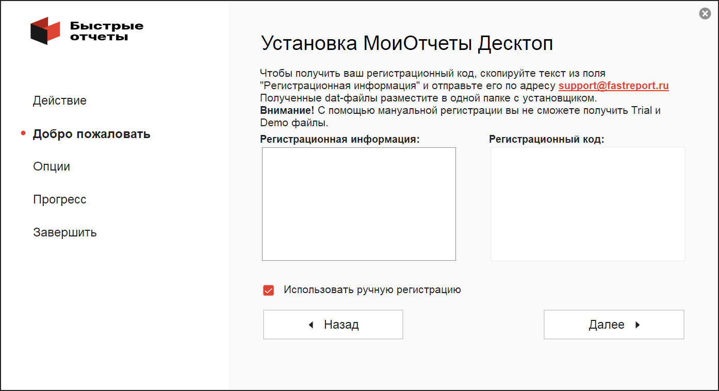Screen dimensions: 719x391
Task: Click the left arrow icon on Назад
Action: pyautogui.click(x=311, y=325)
